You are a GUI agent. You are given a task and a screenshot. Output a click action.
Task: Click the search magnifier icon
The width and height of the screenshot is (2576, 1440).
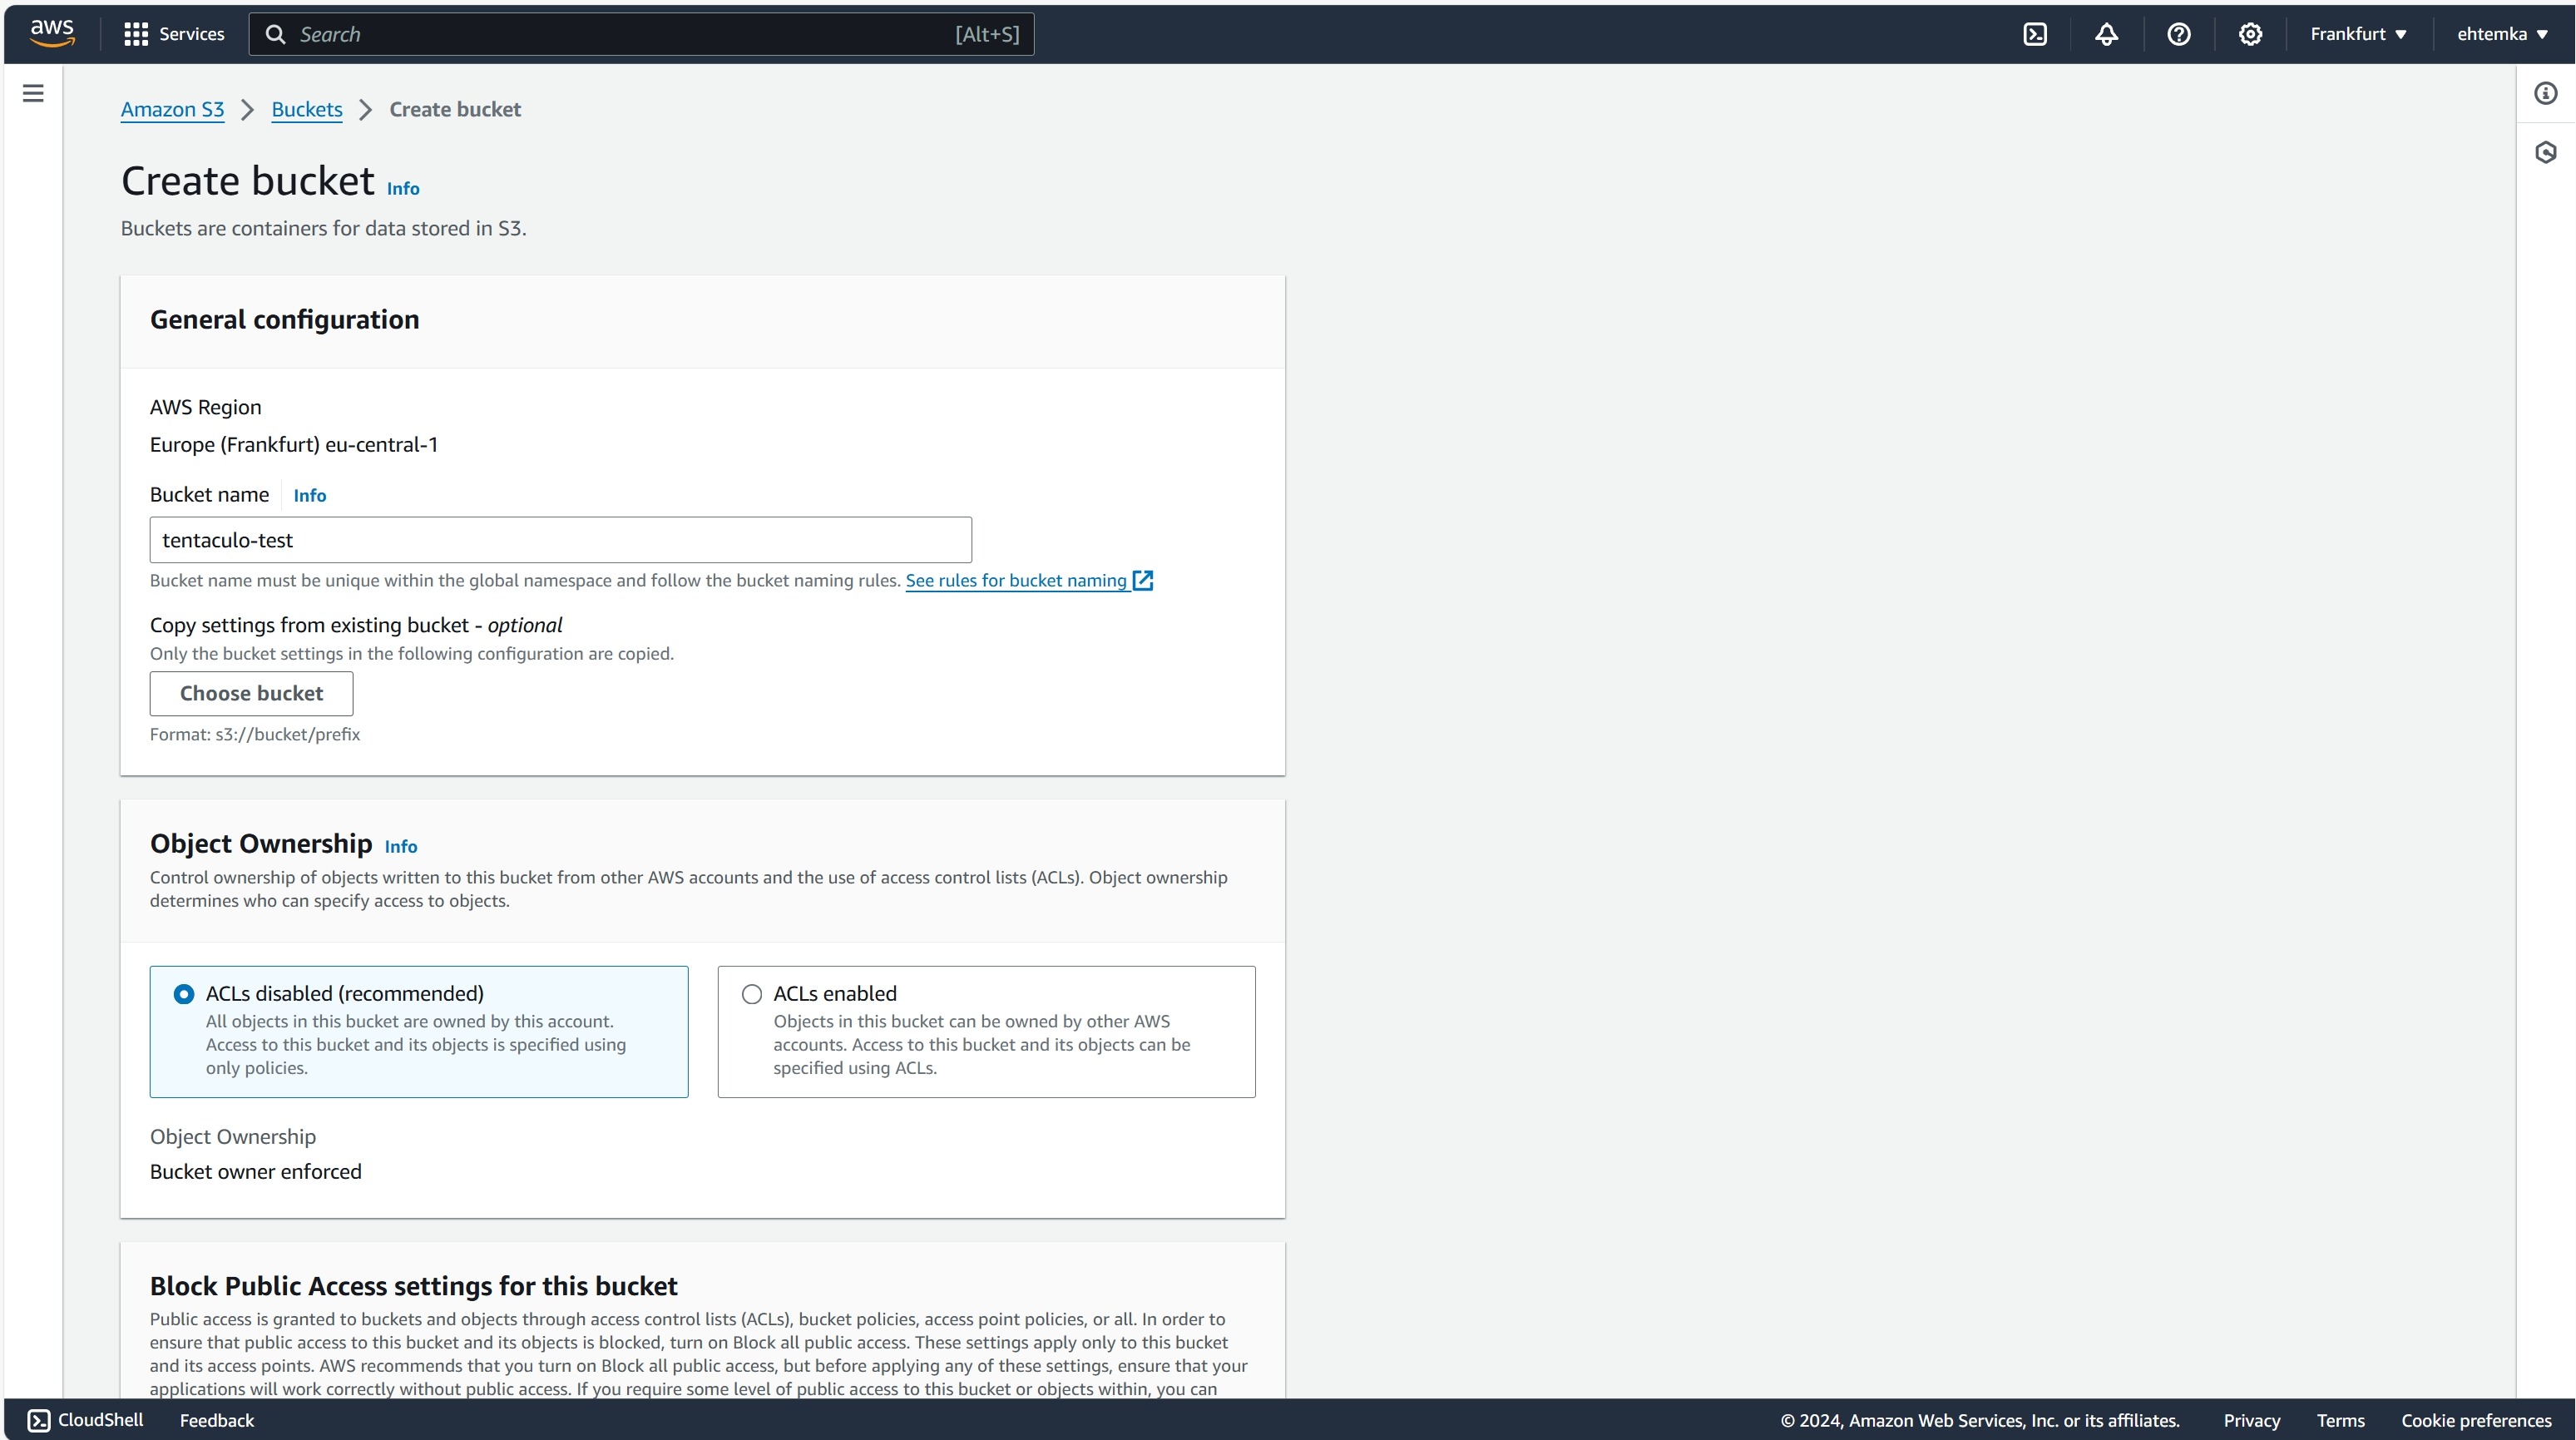coord(275,34)
